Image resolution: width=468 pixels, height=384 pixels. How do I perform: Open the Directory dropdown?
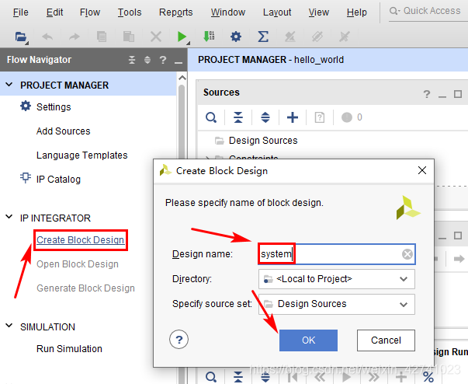coord(337,279)
